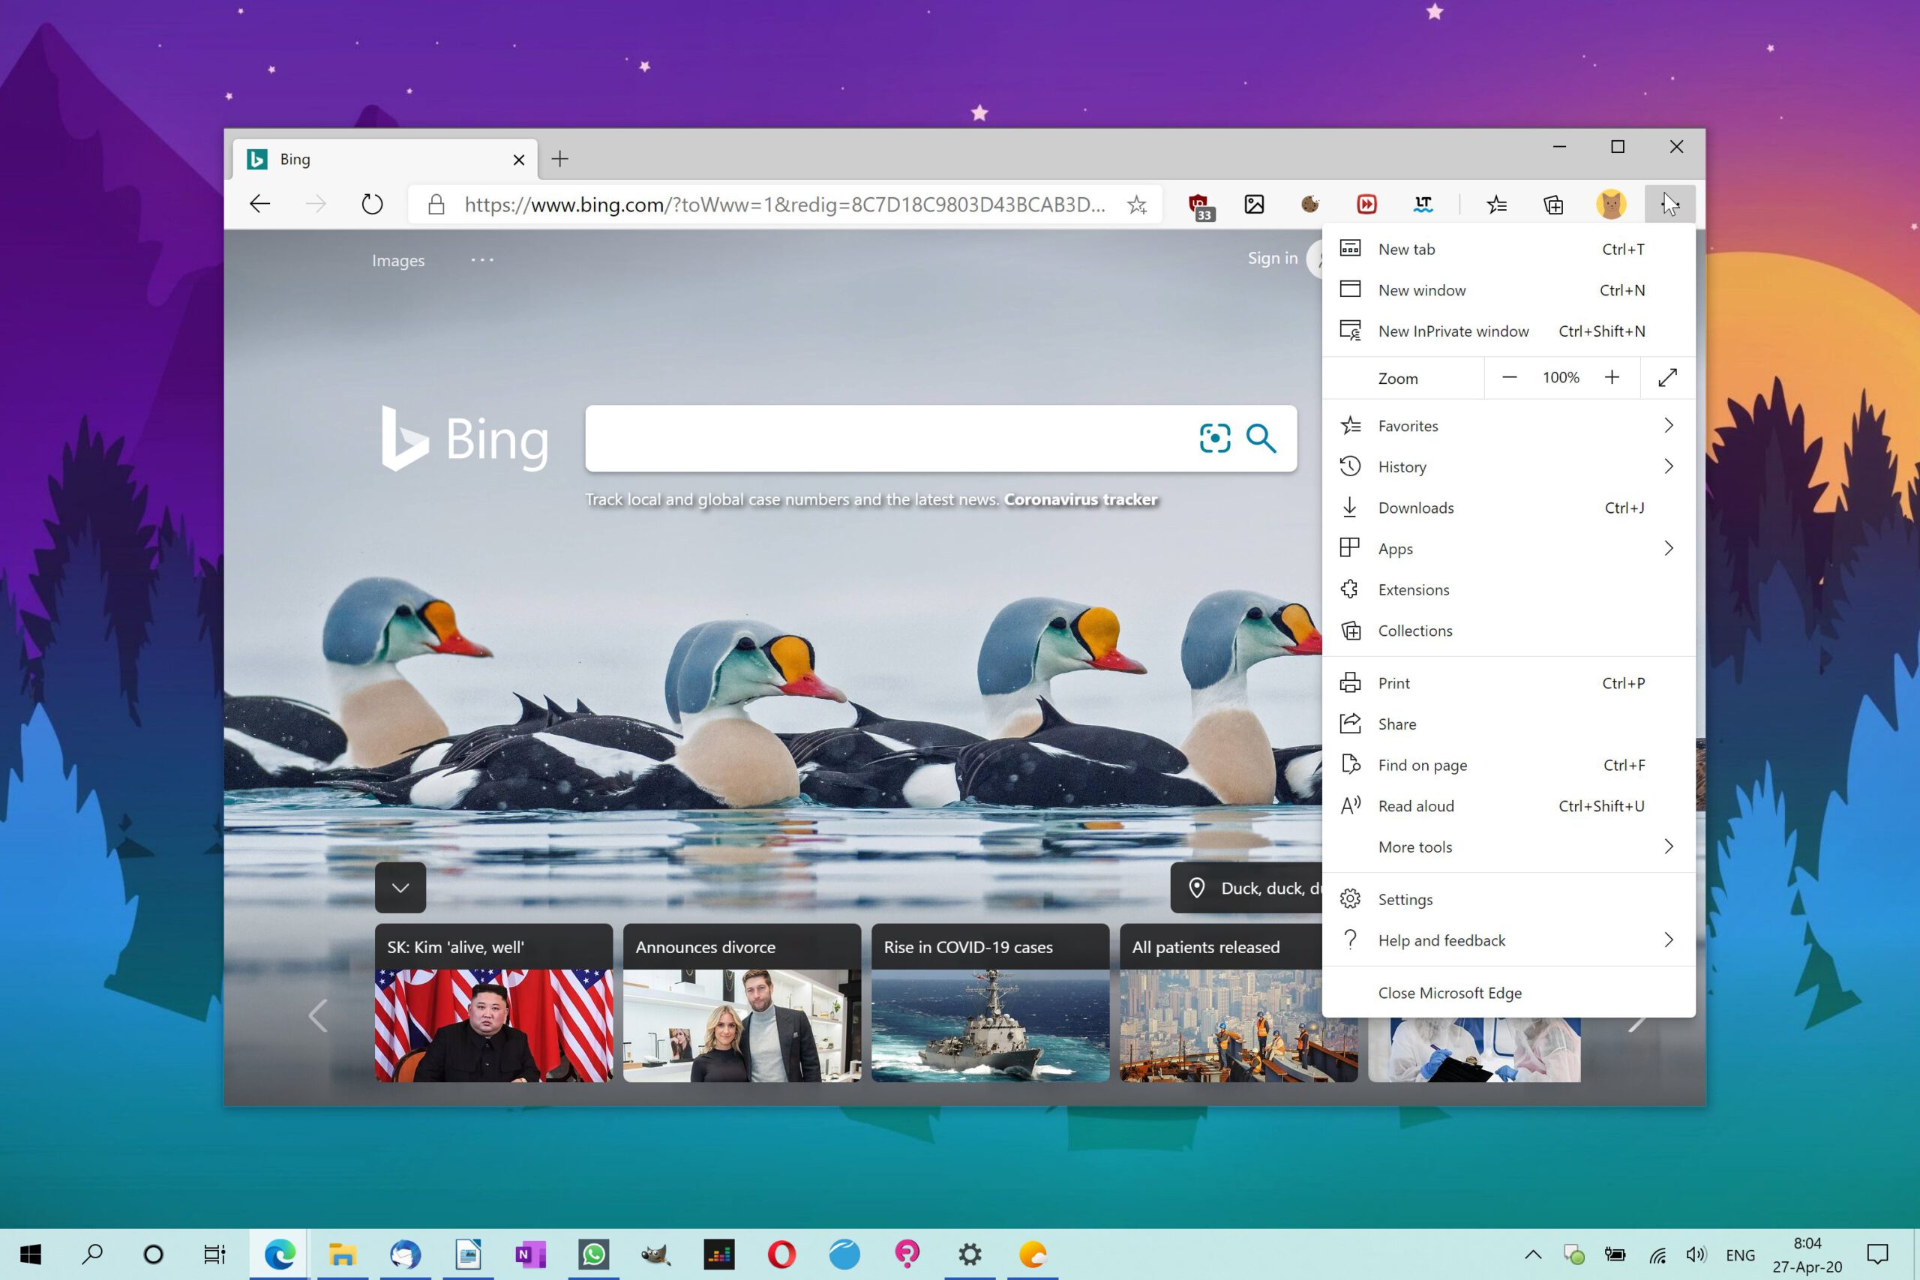Screen dimensions: 1920x1280
Task: Expand the Favorites submenu
Action: (1508, 426)
